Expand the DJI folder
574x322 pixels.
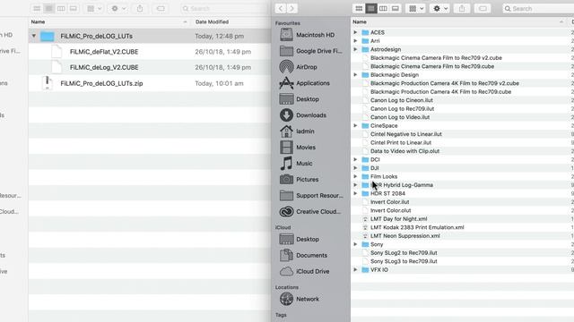tap(355, 168)
